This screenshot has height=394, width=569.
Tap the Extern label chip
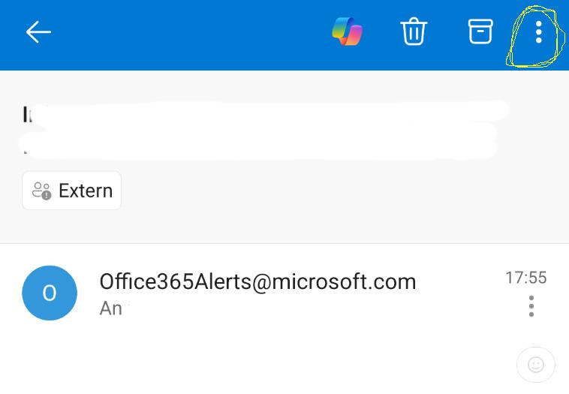pos(72,191)
